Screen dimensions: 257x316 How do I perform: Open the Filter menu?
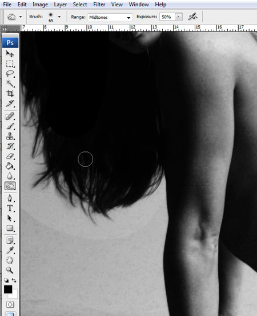tap(99, 5)
